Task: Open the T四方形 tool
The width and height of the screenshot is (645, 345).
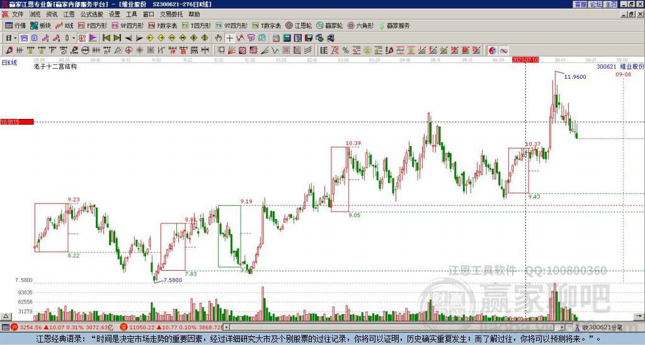Action: point(197,25)
